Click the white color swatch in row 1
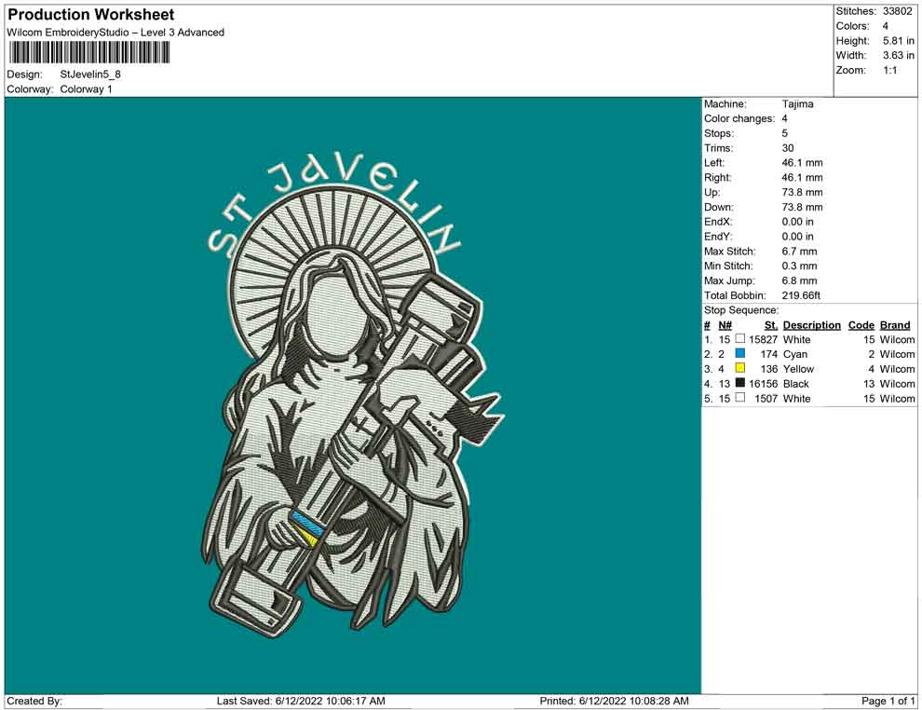This screenshot has width=922, height=710. pos(740,339)
